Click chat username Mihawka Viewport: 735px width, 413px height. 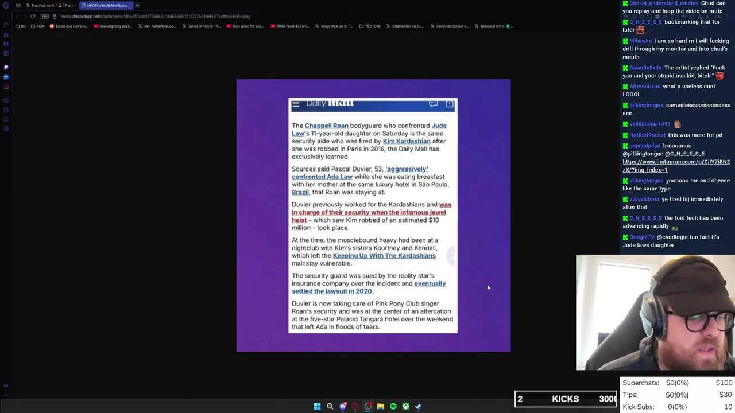coord(641,41)
